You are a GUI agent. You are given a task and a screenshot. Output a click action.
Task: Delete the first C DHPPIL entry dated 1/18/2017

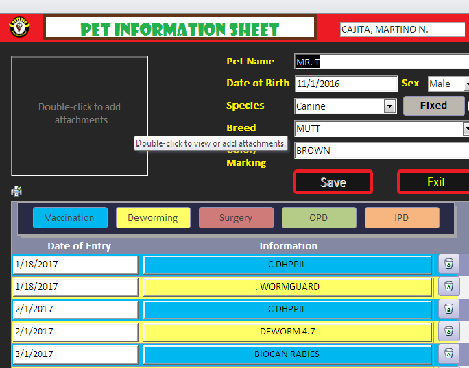(448, 264)
